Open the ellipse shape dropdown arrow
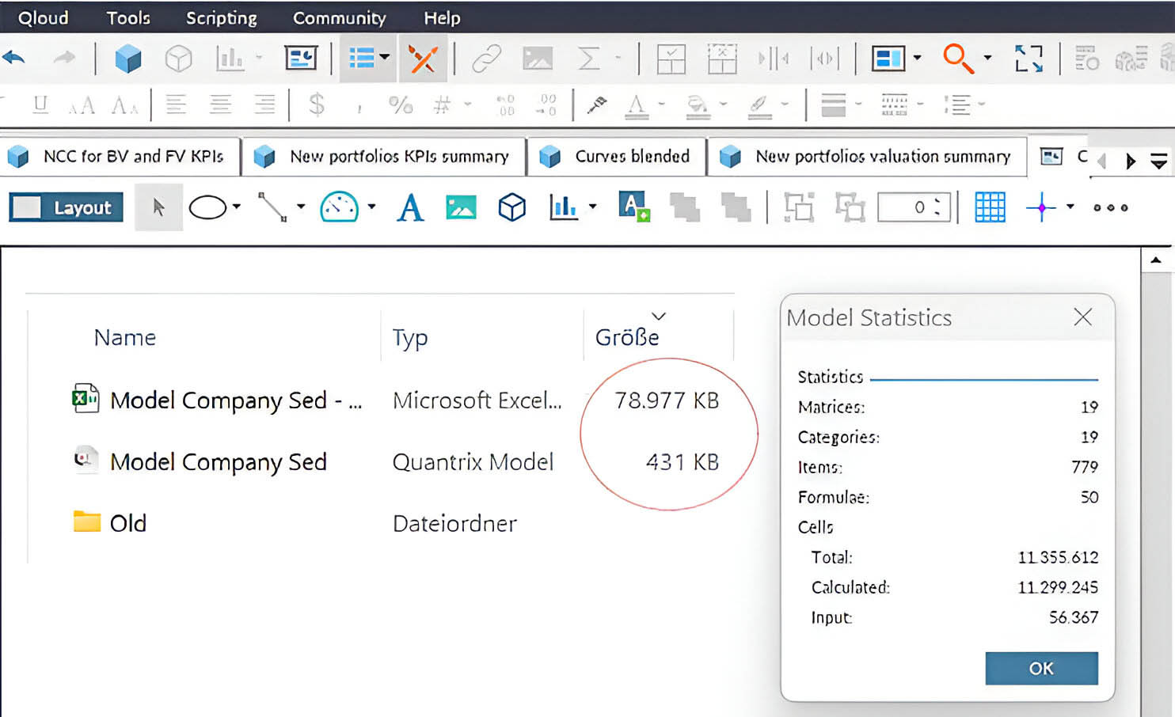The image size is (1175, 717). (x=237, y=207)
